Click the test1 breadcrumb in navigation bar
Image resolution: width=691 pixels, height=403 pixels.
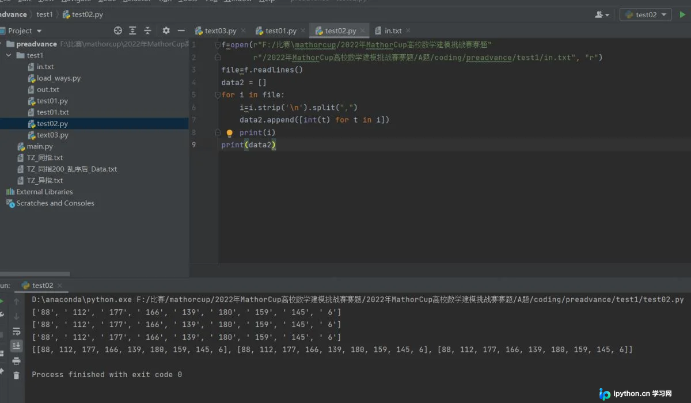click(44, 14)
